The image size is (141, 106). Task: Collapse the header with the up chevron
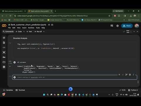tap(137, 32)
